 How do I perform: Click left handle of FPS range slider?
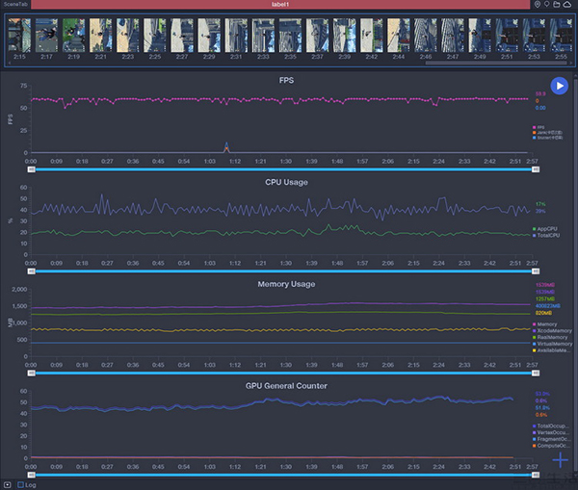(x=31, y=168)
